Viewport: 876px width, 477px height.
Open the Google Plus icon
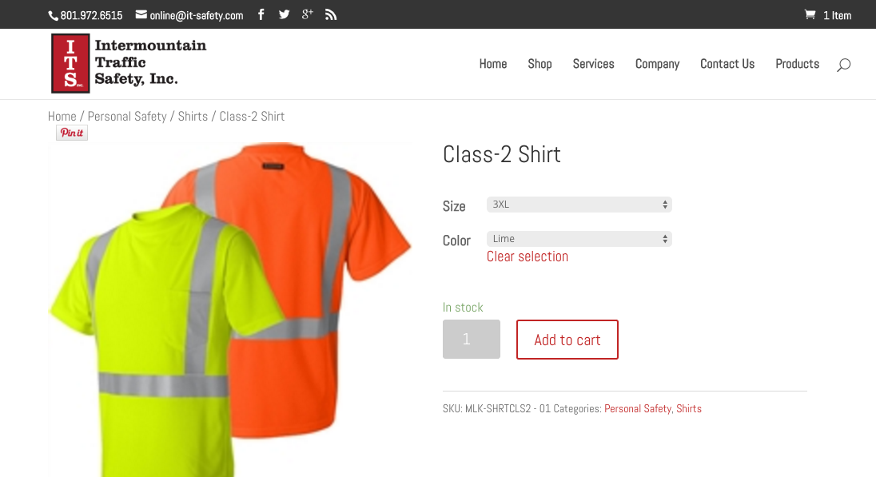[x=307, y=14]
